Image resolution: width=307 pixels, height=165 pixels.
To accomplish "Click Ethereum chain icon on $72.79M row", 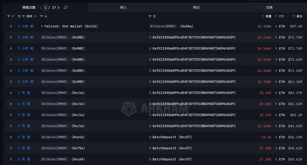I will (11, 37).
